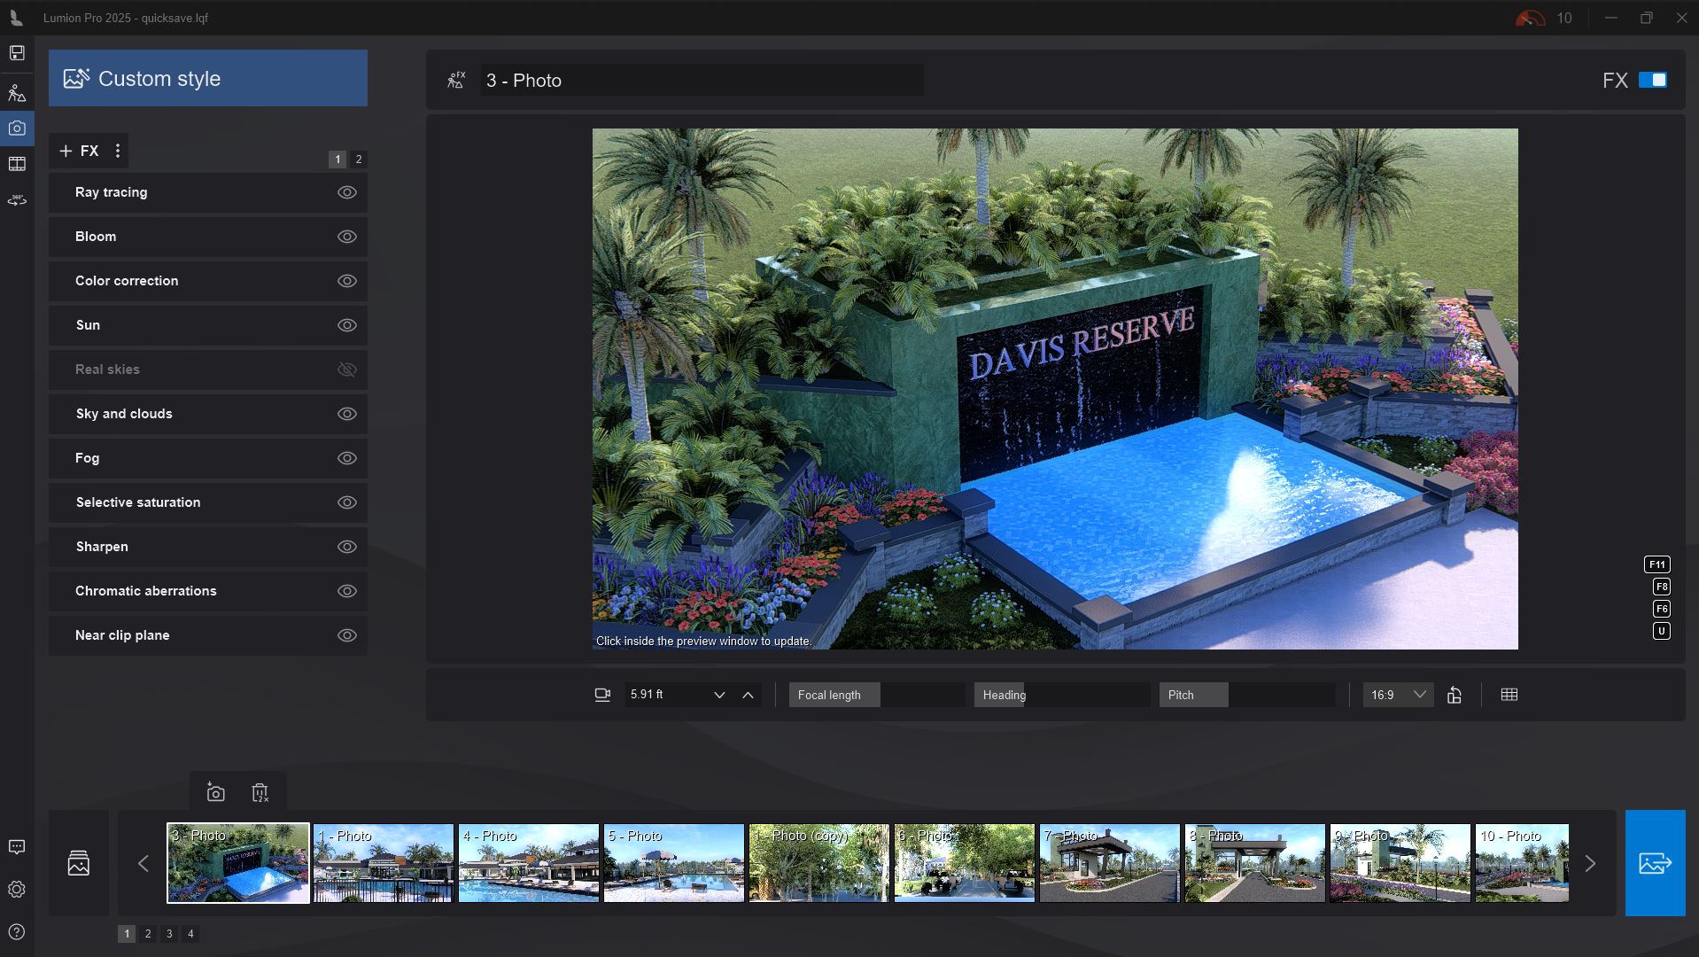Viewport: 1699px width, 957px height.
Task: Open help question mark icon
Action: pos(17,932)
